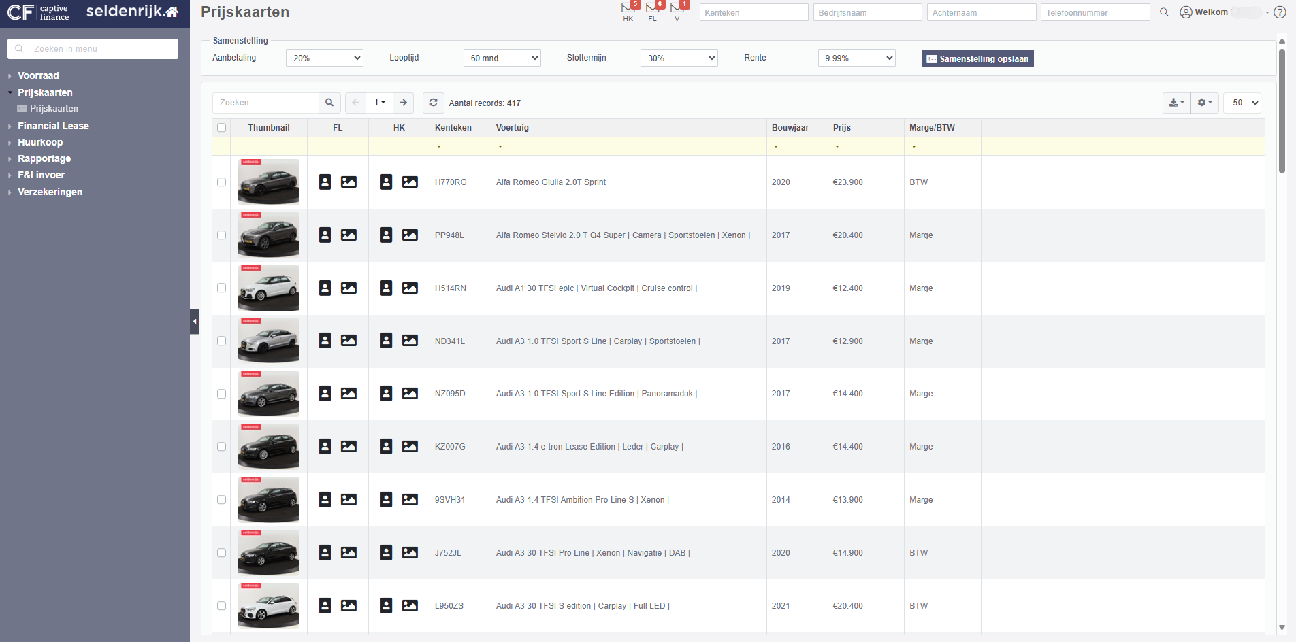Open the HK mail inbox icon

(628, 8)
